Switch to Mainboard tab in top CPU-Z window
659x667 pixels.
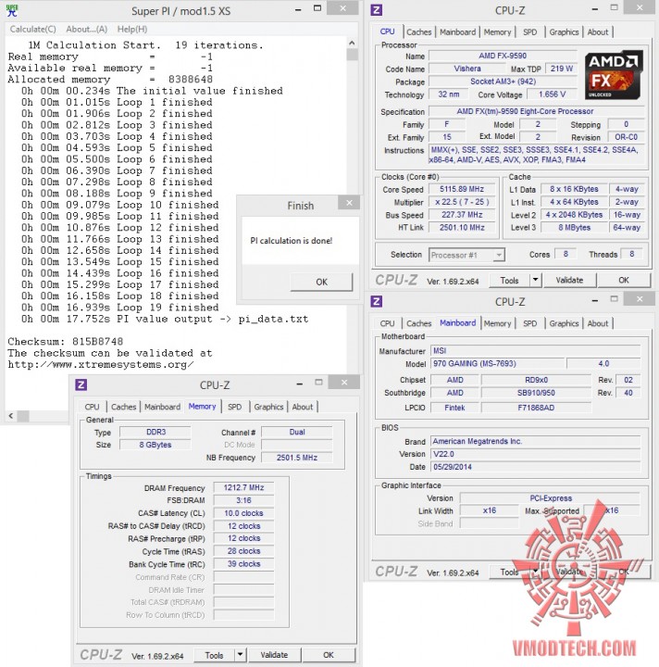pos(457,31)
